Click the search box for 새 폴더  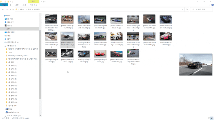pos(201,9)
